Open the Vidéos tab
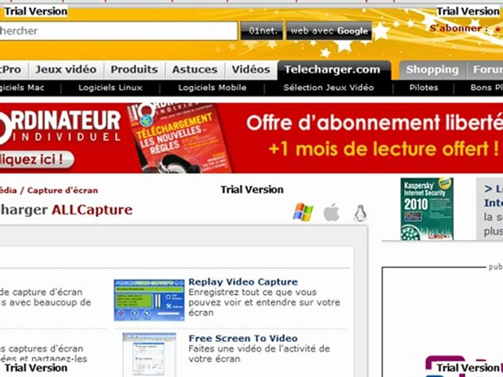 251,70
